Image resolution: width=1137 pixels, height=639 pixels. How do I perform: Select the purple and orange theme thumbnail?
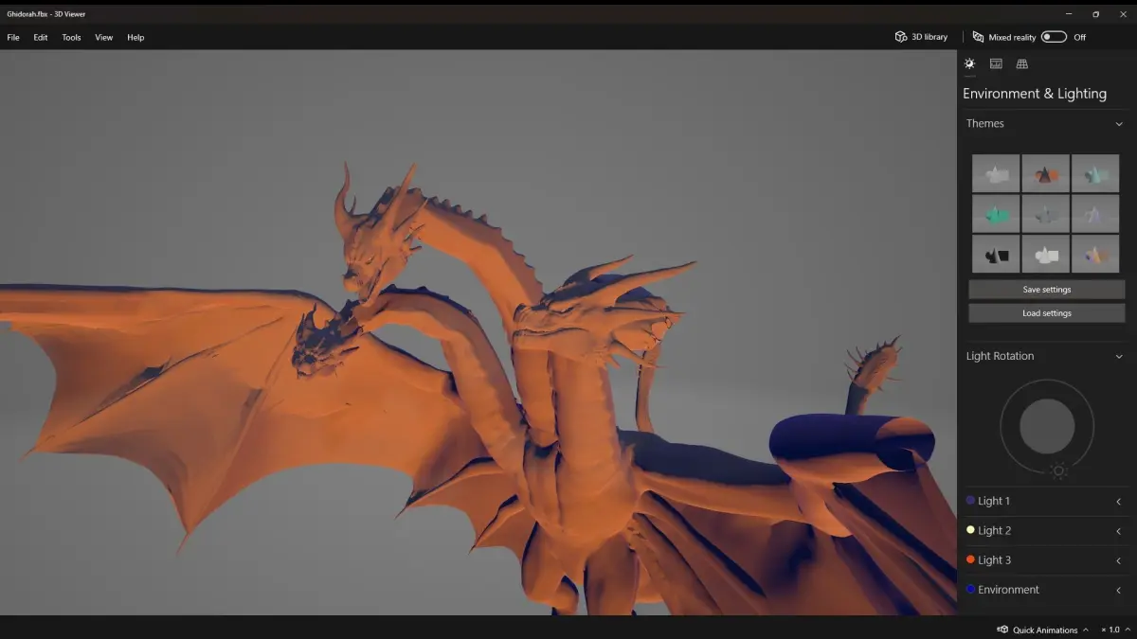[x=1095, y=255]
